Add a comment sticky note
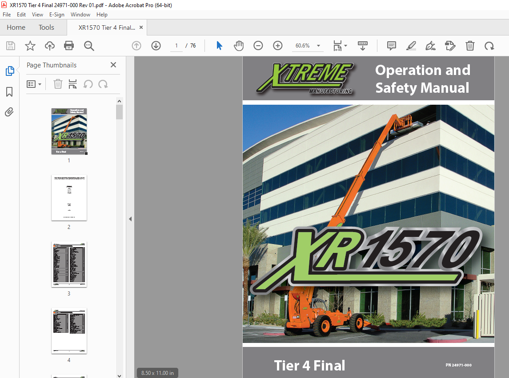This screenshot has width=509, height=378. coord(392,46)
